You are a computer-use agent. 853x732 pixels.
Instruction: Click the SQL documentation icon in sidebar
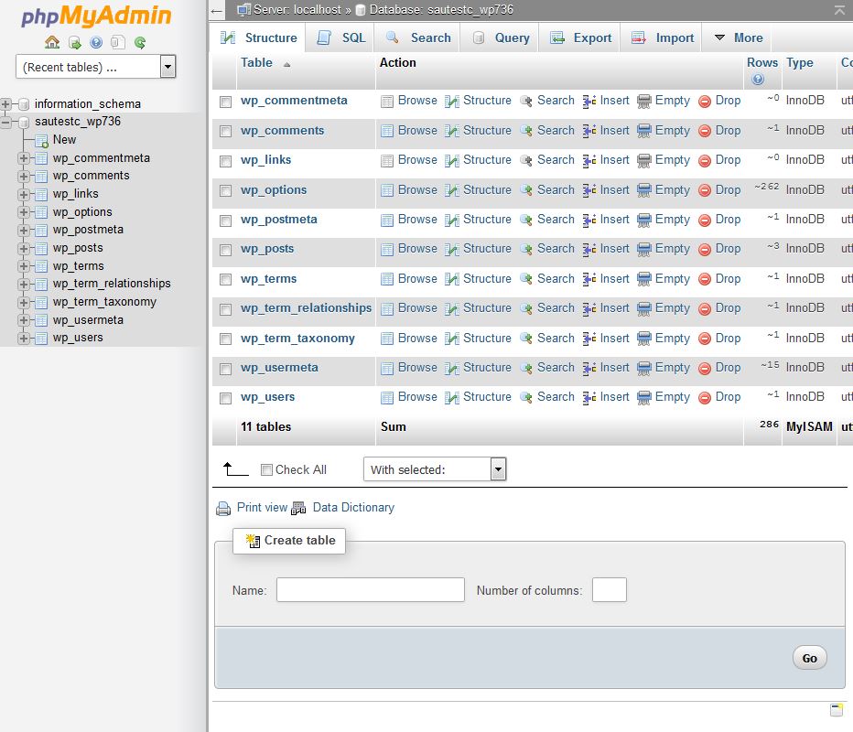(118, 42)
